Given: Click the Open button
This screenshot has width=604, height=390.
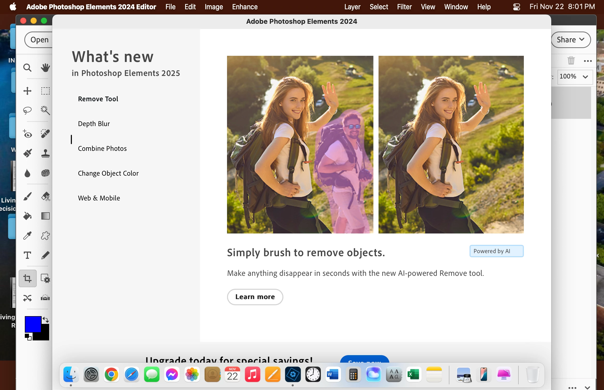Looking at the screenshot, I should coord(39,40).
